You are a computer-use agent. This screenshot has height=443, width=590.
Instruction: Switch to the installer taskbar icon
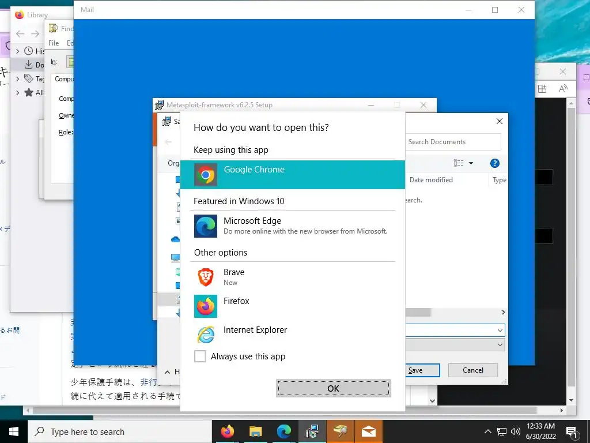point(312,431)
